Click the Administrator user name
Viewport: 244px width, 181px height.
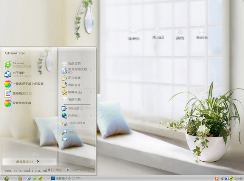click(x=15, y=53)
